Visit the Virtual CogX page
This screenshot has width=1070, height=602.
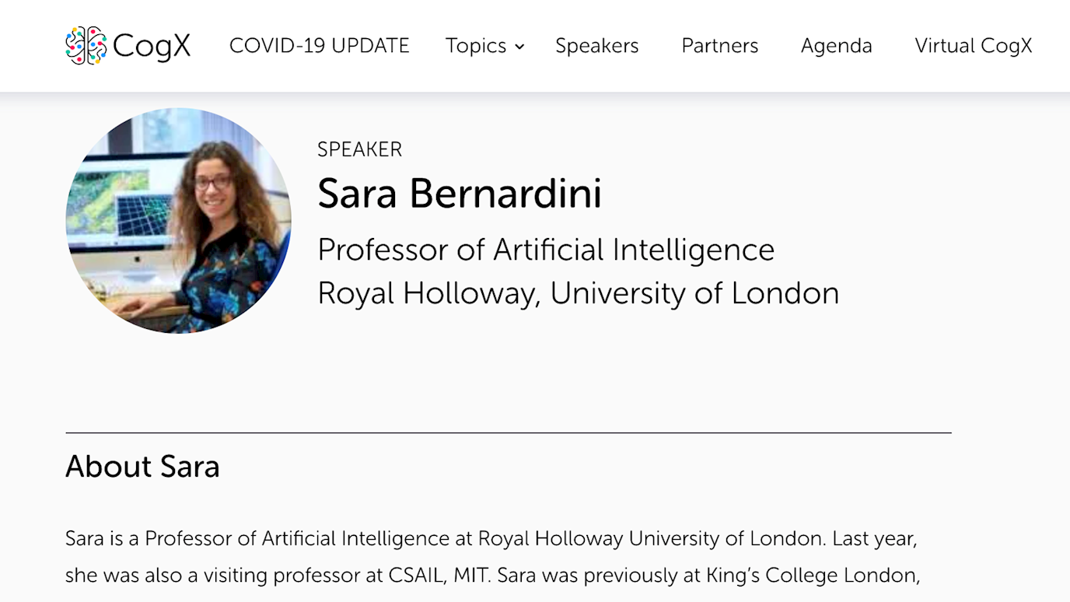click(973, 46)
